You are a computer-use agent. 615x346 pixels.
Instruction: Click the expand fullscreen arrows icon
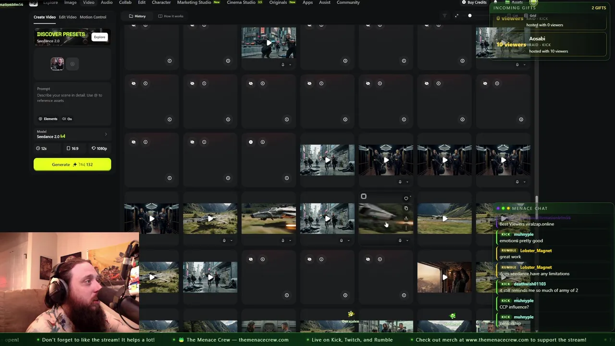[456, 16]
